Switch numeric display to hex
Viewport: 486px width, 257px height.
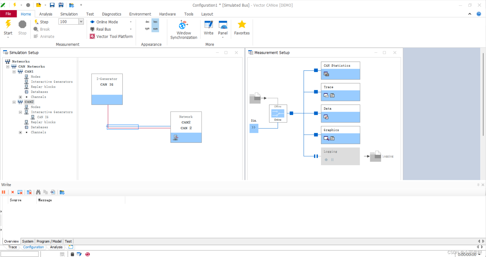pos(155,22)
